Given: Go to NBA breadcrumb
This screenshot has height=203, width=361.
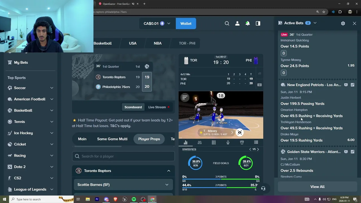Looking at the screenshot, I should point(158,43).
